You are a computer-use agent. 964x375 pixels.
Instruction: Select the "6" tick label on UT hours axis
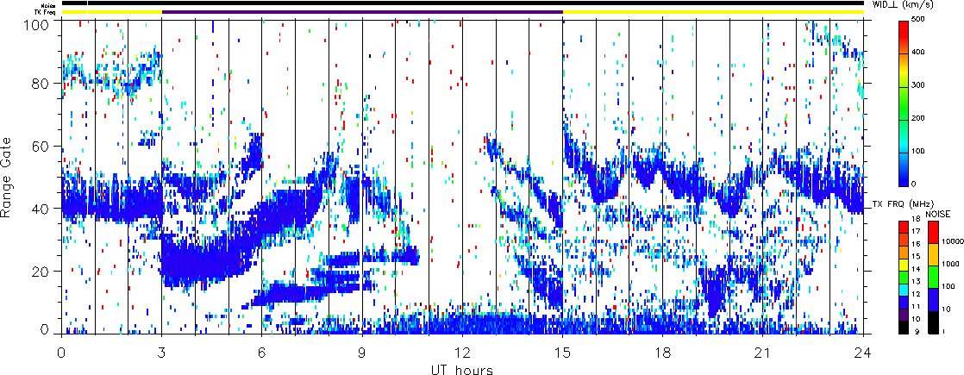[262, 352]
